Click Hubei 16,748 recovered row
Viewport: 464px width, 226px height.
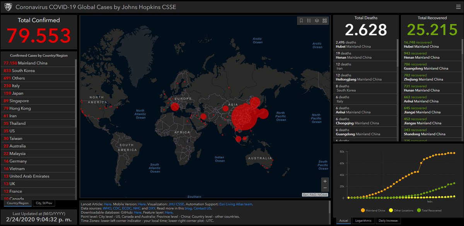click(x=431, y=44)
